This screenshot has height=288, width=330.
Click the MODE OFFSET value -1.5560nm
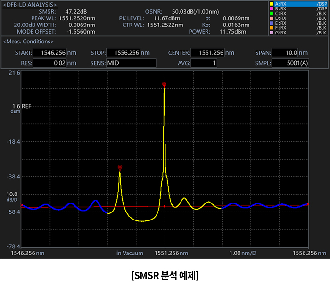[81, 32]
